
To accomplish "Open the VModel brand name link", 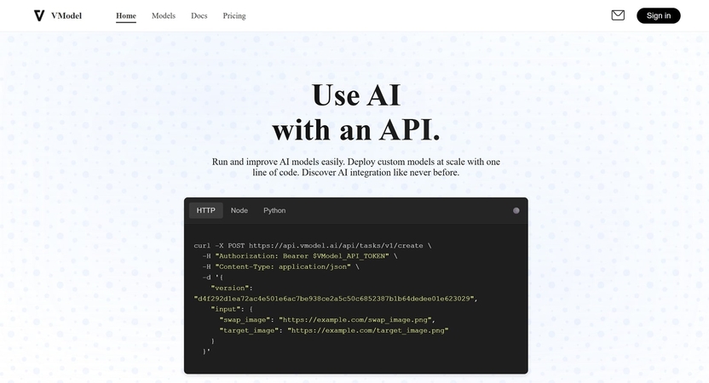I will [66, 16].
